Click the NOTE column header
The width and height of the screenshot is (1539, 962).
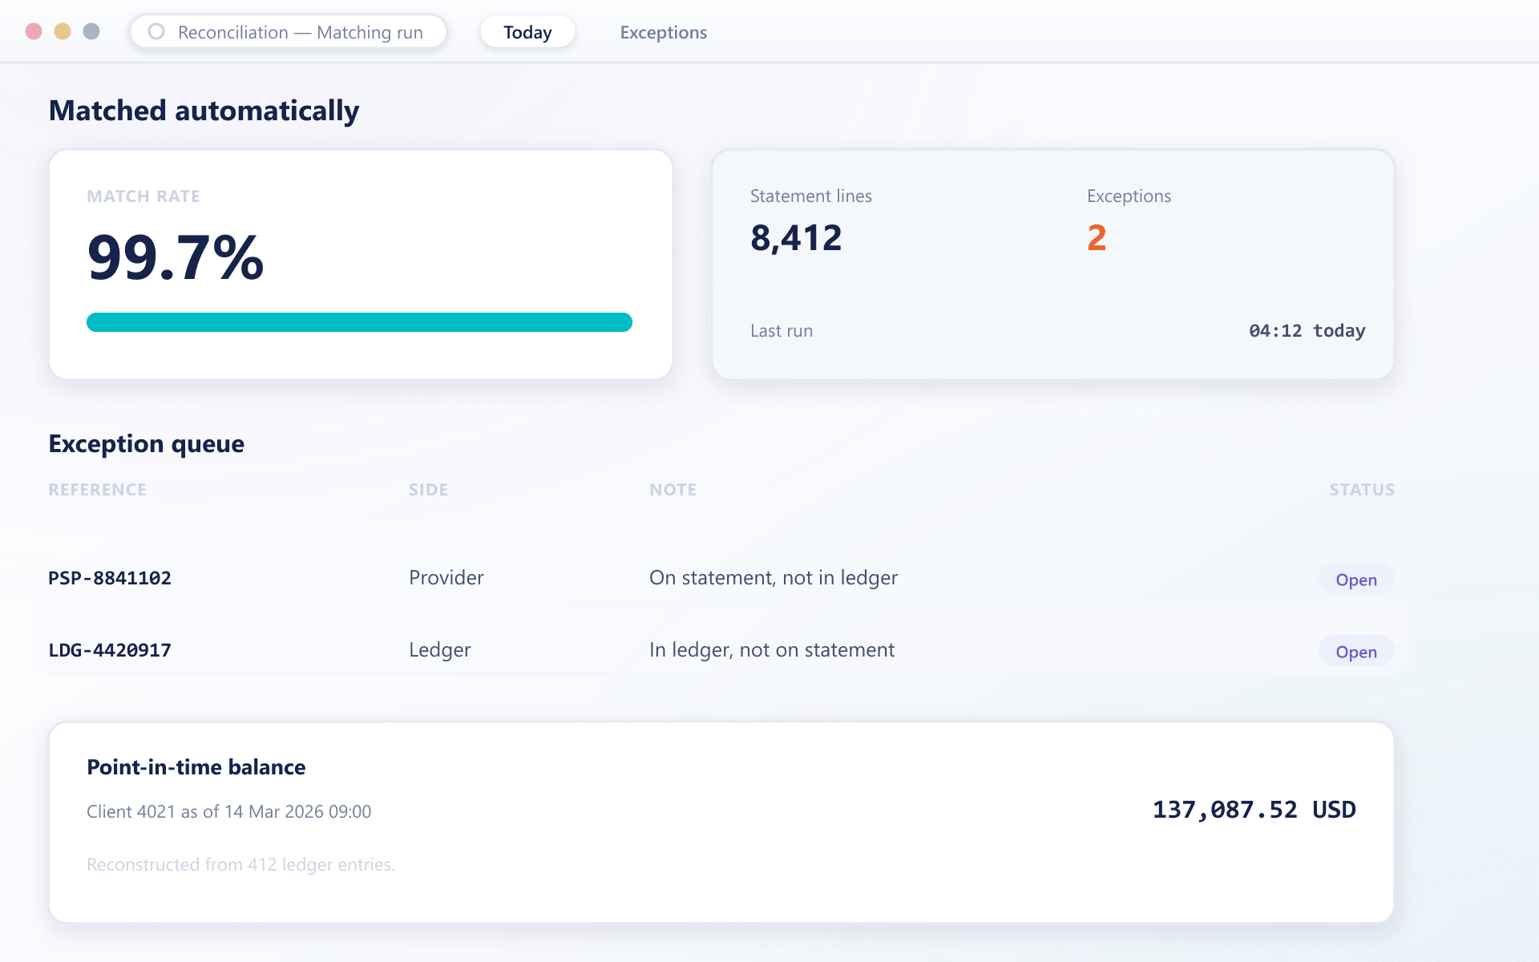673,490
